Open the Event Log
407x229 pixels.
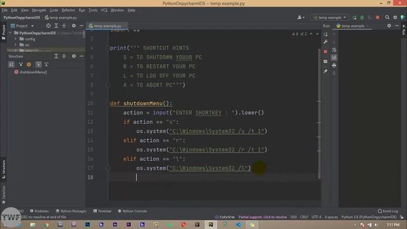tap(388, 211)
